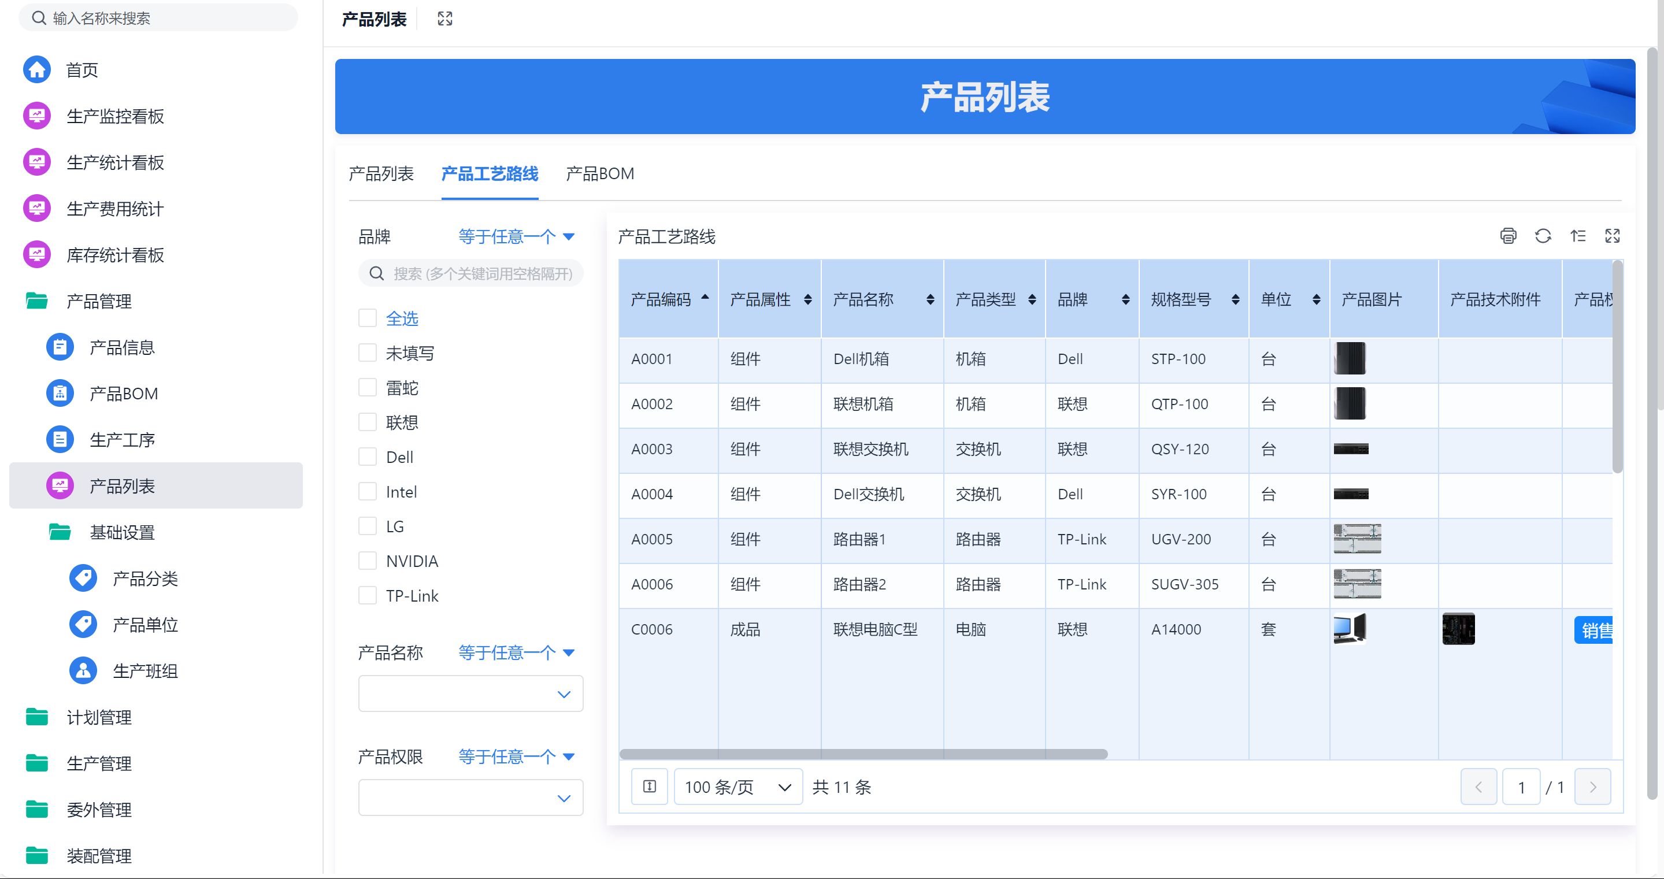Click the row height icon in the table footer
Image resolution: width=1664 pixels, height=879 pixels.
tap(649, 786)
